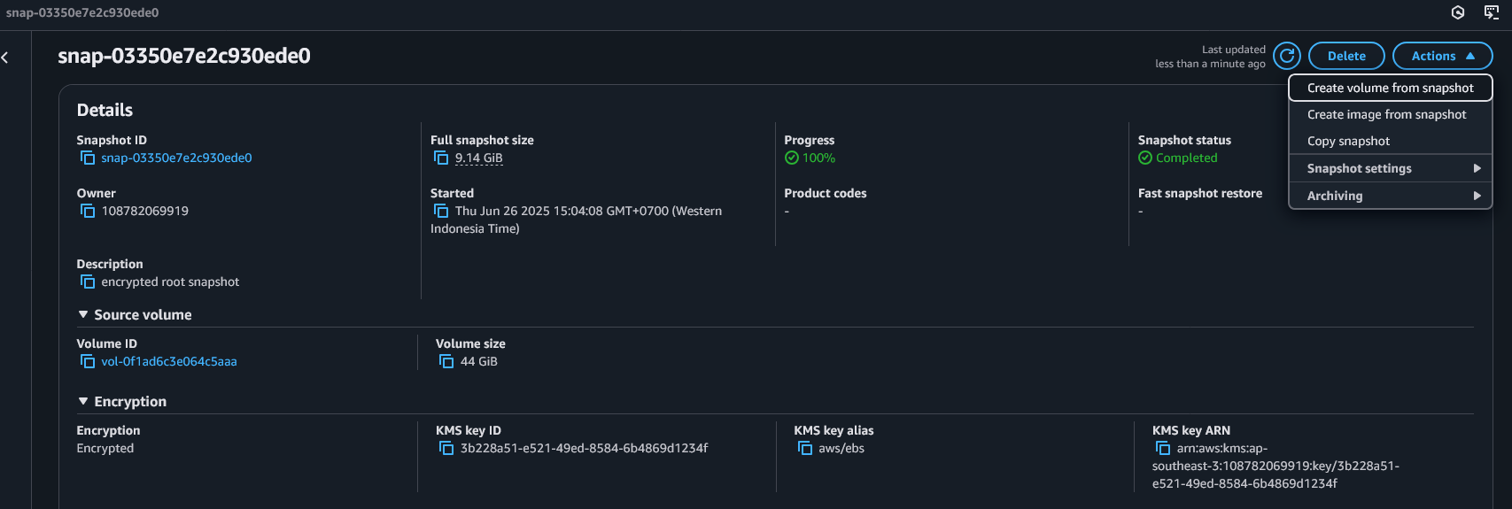Collapse the left navigation chevron
The width and height of the screenshot is (1512, 509).
5,58
